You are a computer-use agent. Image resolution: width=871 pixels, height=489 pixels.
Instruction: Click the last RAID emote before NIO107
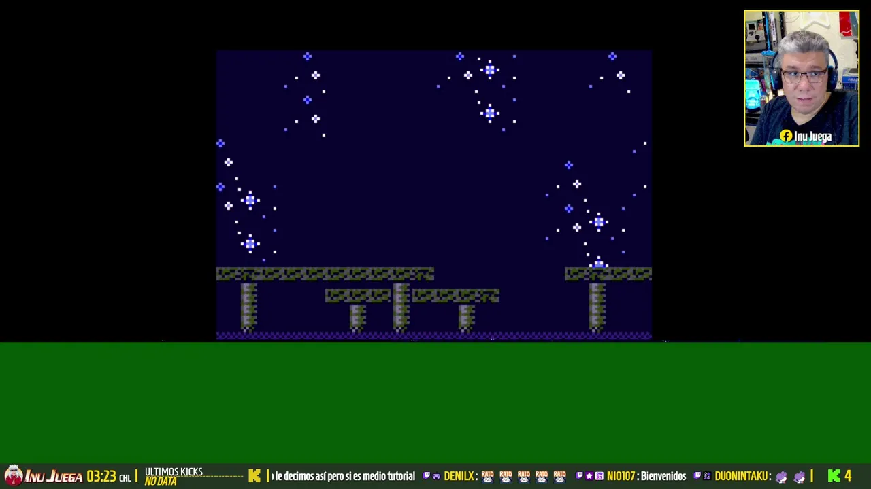click(559, 476)
